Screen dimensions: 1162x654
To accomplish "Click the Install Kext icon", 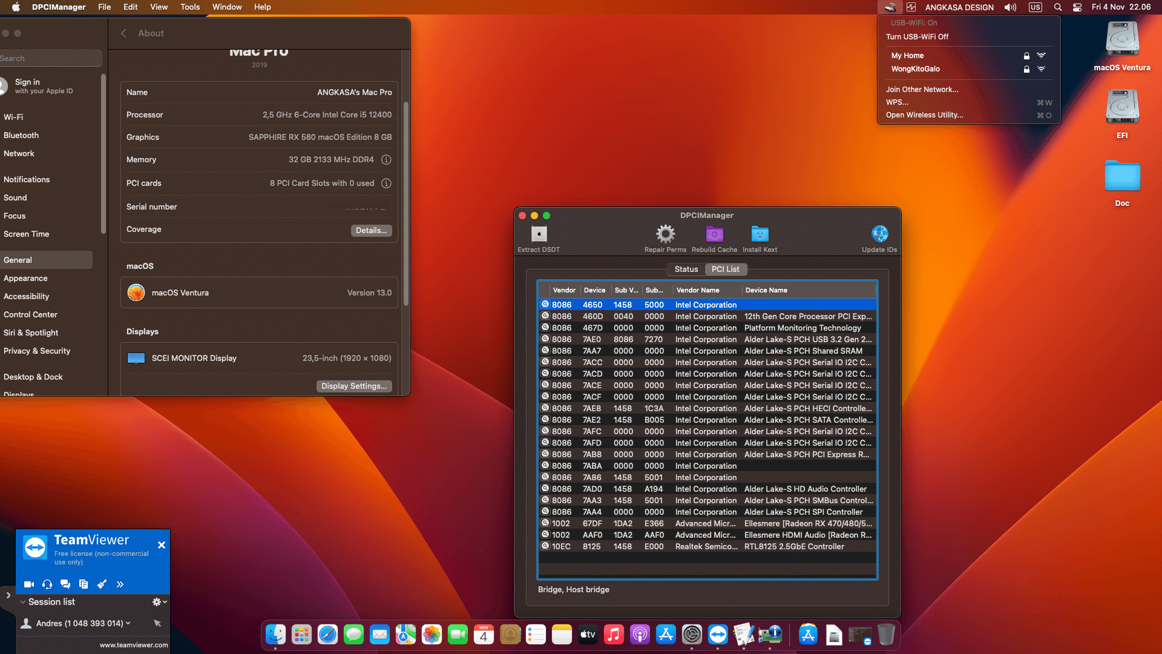I will pyautogui.click(x=760, y=234).
